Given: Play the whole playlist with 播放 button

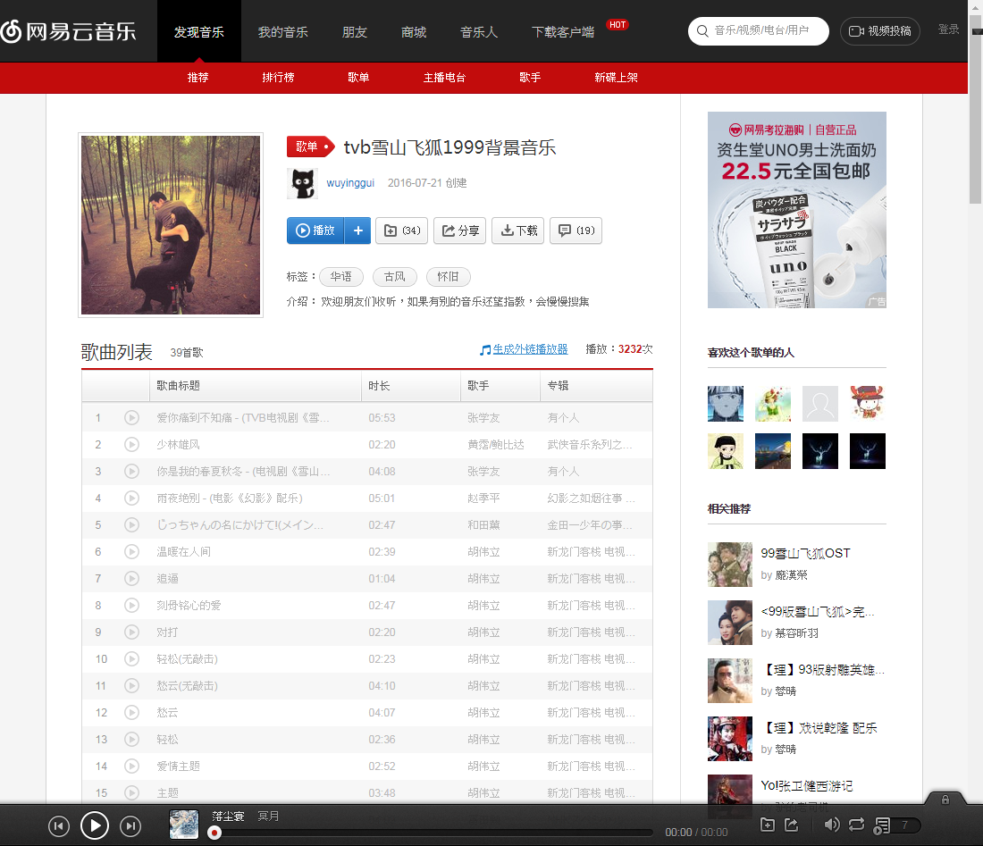Looking at the screenshot, I should click(x=316, y=230).
